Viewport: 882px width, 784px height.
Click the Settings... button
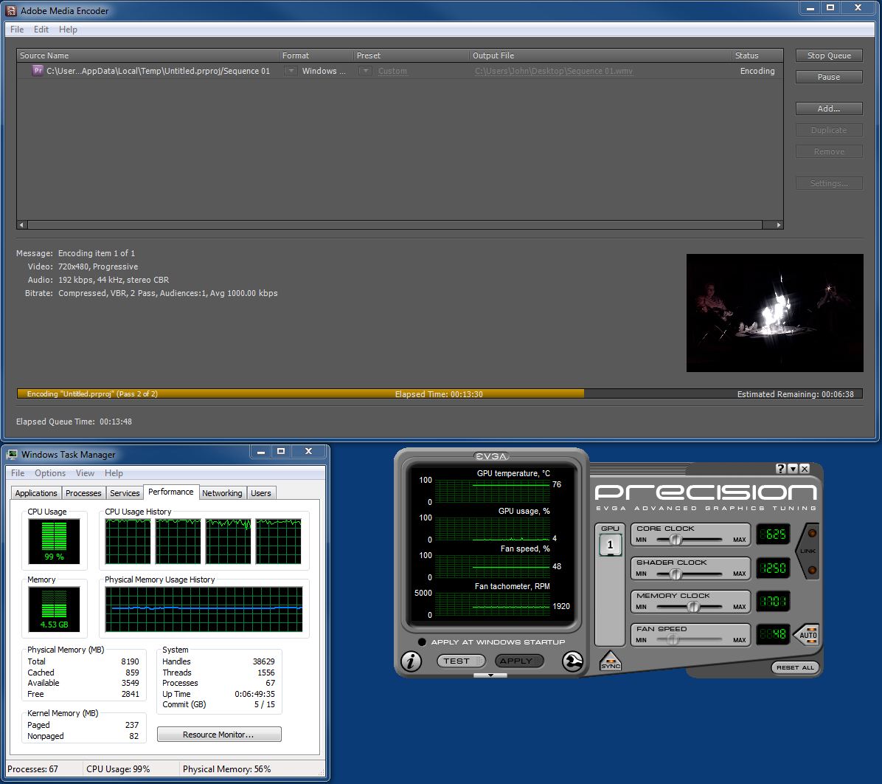829,183
